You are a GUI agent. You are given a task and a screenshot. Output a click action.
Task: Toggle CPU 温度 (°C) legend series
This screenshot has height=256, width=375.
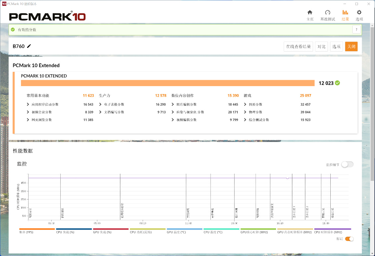tap(221, 231)
